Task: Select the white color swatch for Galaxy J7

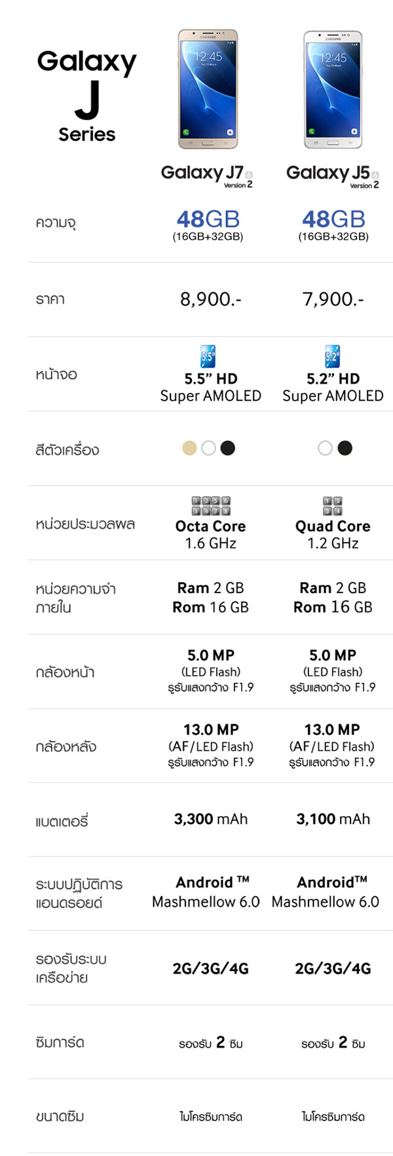Action: click(208, 448)
